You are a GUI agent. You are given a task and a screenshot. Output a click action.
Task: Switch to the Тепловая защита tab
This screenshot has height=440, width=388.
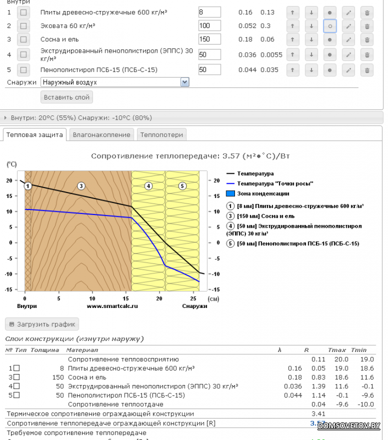[35, 135]
